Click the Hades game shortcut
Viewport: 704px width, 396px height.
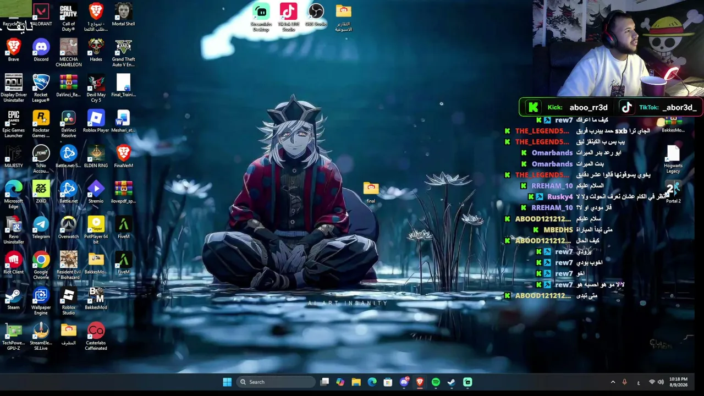pyautogui.click(x=96, y=51)
